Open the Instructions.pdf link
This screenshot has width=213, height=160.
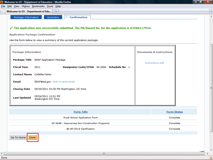(154, 63)
